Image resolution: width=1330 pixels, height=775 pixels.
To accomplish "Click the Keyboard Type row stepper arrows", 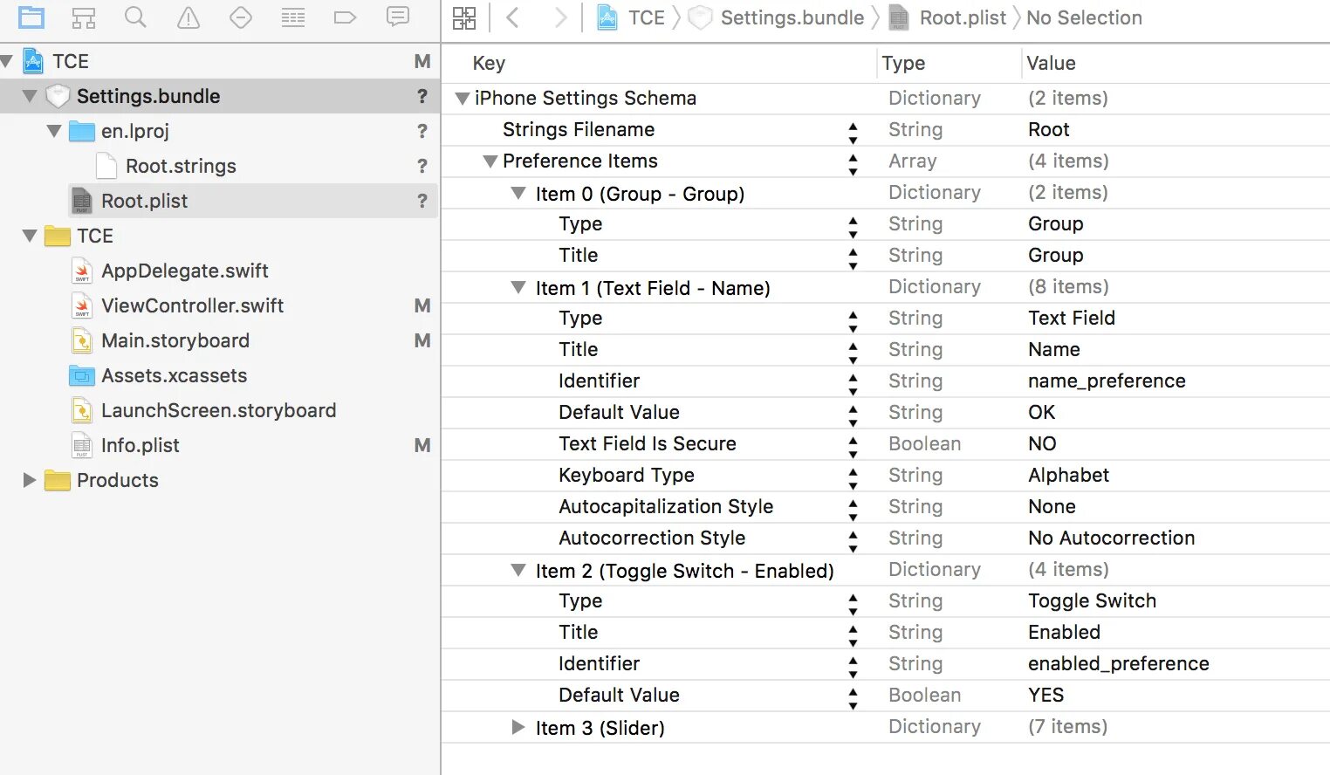I will 853,476.
